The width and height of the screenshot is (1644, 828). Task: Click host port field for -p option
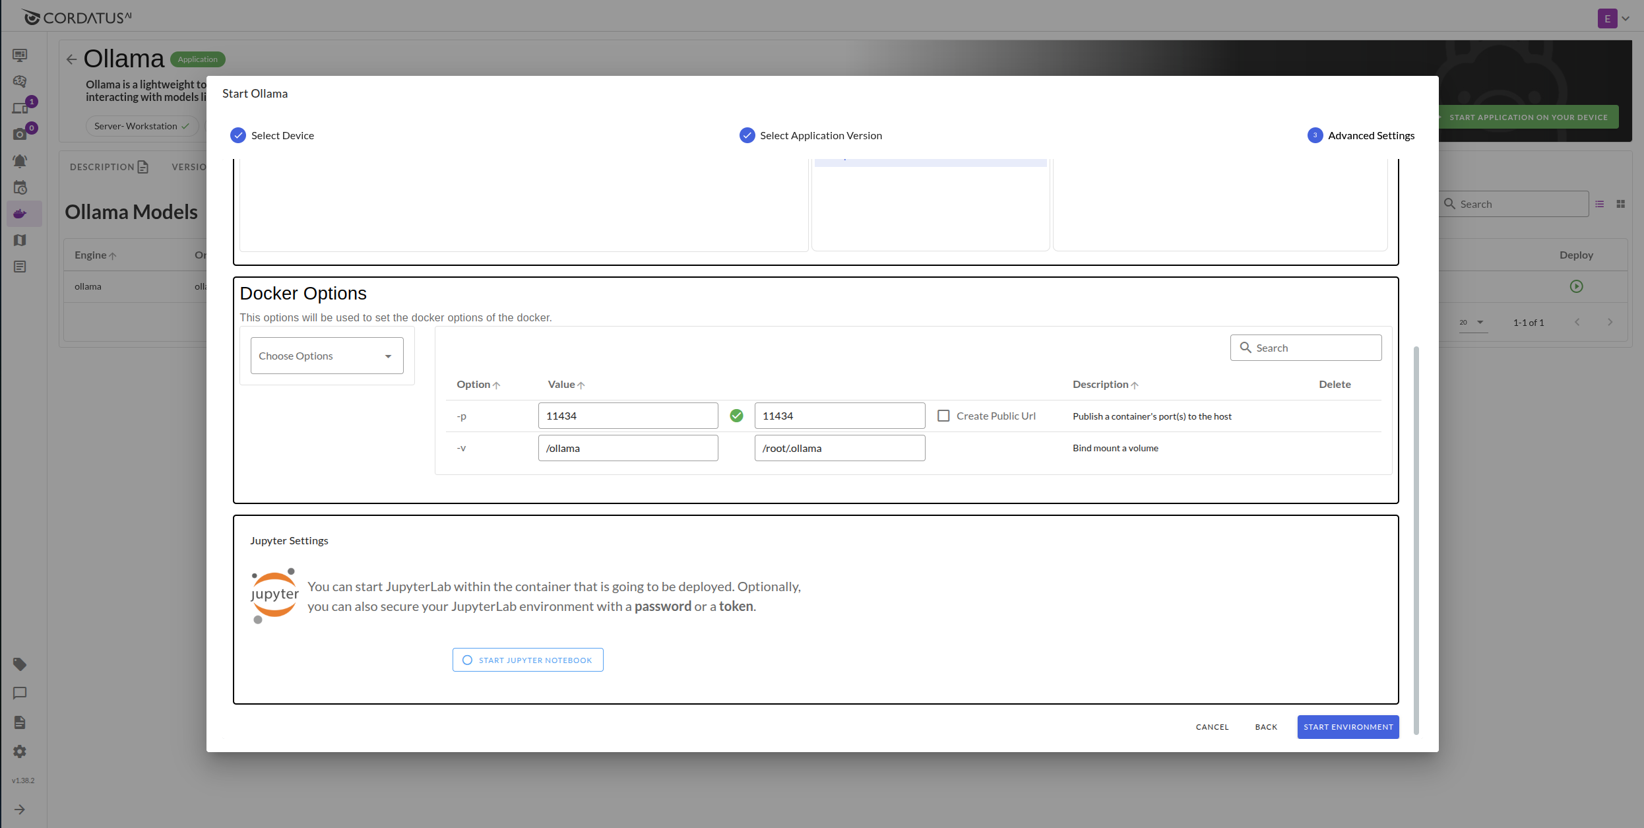click(x=628, y=416)
